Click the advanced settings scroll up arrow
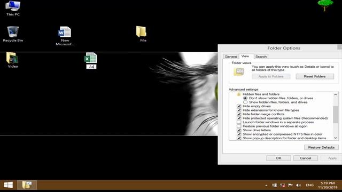 point(336,95)
